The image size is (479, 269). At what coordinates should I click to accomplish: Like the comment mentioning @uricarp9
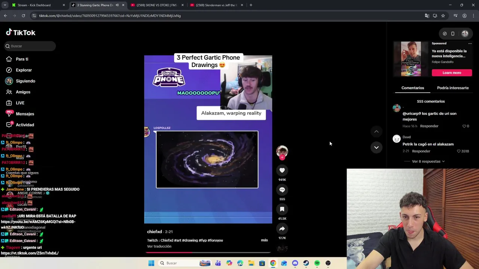[x=464, y=126]
